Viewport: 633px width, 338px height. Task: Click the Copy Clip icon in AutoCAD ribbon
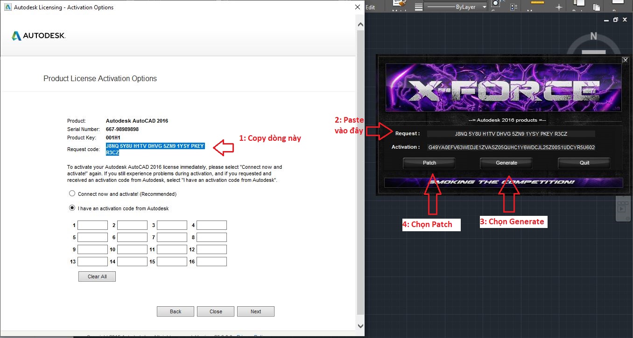597,7
